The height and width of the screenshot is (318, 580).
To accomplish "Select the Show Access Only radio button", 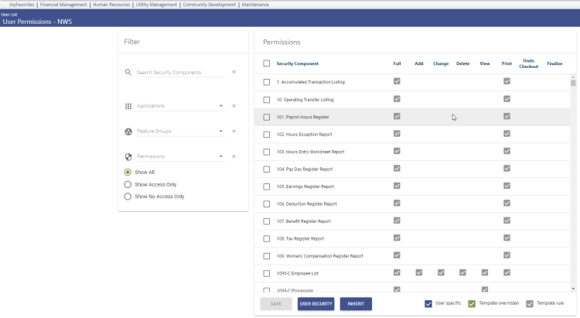I will pyautogui.click(x=128, y=184).
